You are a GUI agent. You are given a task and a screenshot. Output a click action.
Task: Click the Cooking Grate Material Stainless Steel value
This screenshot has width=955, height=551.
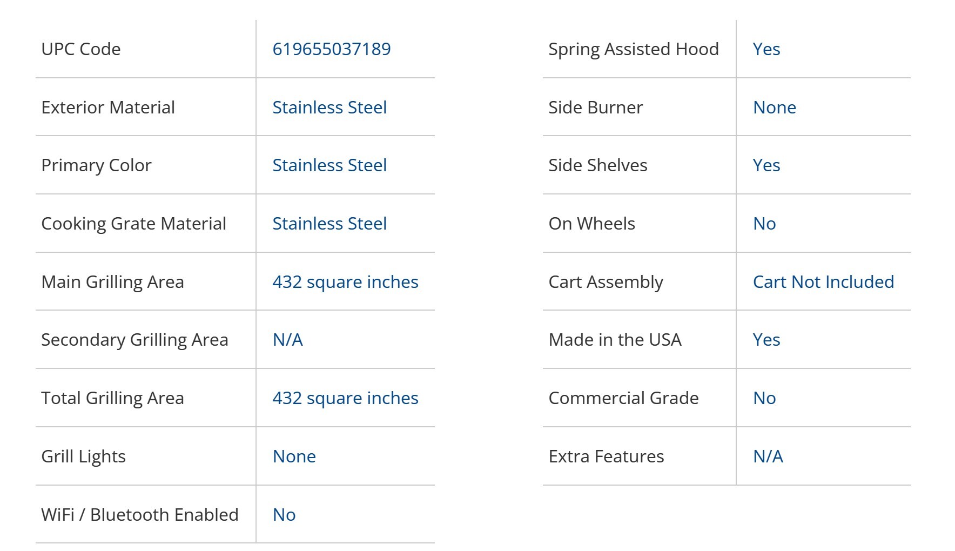329,224
